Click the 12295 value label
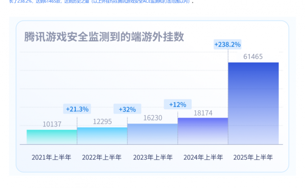This screenshot has width=305, height=188. pyautogui.click(x=102, y=122)
